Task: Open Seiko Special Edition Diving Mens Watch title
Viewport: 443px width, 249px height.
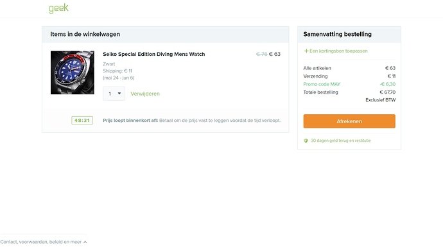Action: point(154,54)
